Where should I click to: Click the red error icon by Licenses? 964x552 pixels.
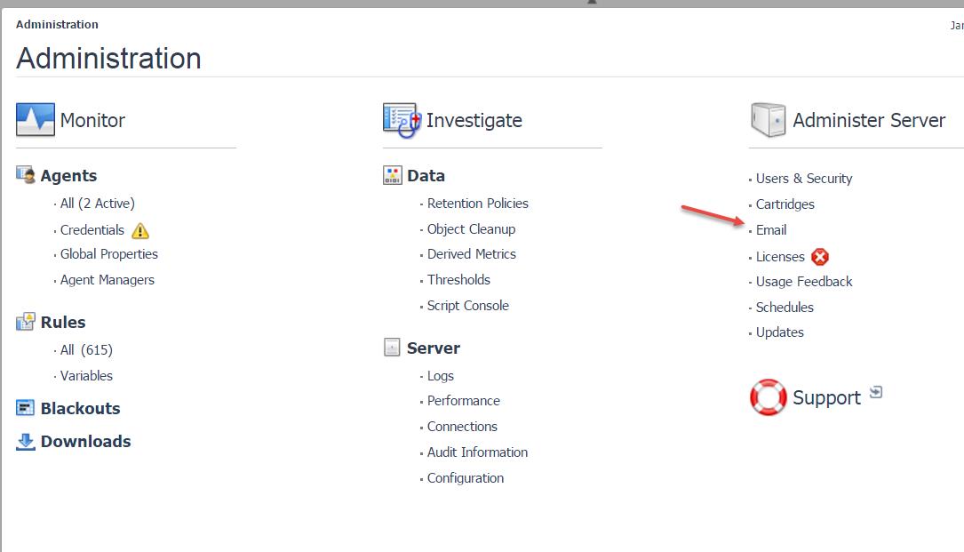(x=819, y=257)
